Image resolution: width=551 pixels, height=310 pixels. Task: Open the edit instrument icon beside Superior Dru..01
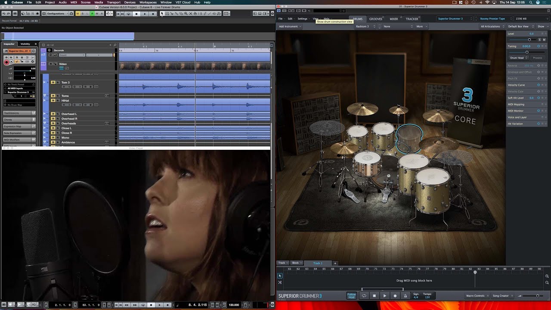(x=34, y=51)
